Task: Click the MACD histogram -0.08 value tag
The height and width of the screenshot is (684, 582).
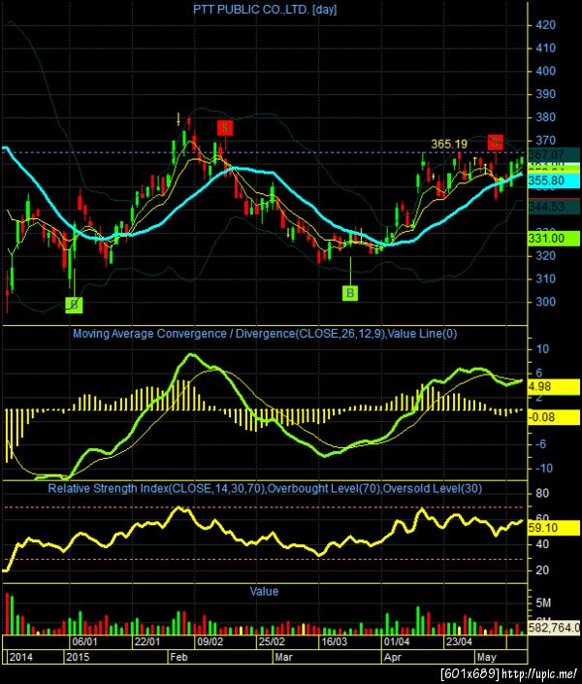Action: [554, 417]
